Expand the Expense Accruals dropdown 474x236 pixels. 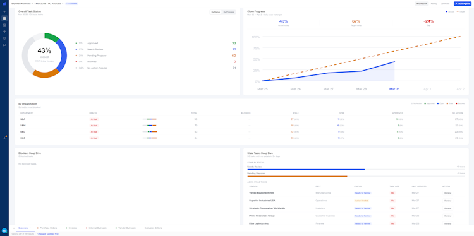point(22,4)
